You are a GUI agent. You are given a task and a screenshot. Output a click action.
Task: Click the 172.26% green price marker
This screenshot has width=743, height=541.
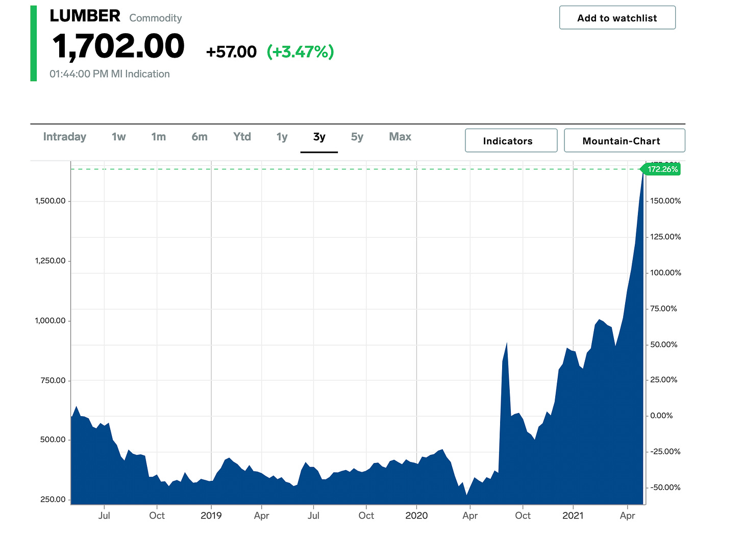[661, 169]
